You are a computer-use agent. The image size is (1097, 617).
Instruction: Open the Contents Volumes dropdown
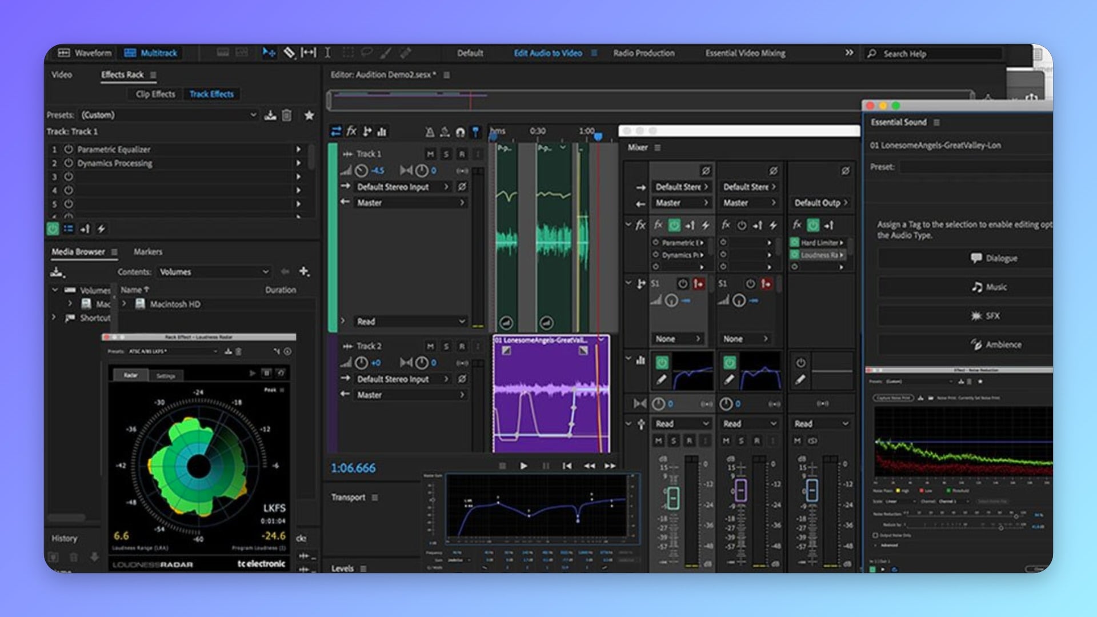(214, 272)
